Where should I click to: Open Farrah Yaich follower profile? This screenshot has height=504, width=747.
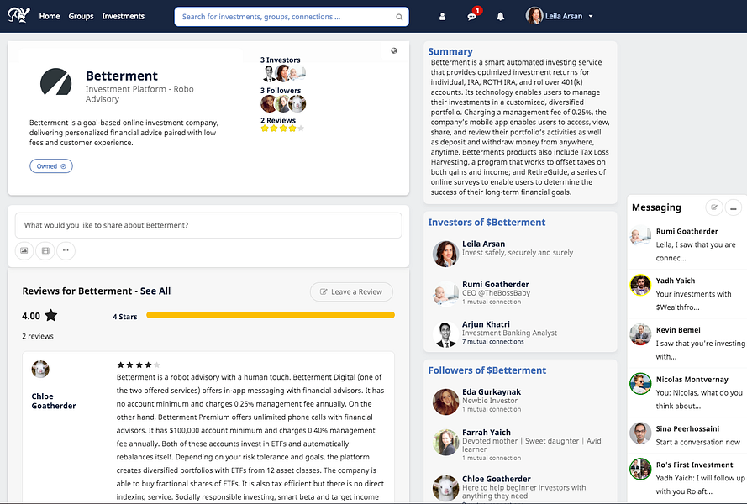(487, 433)
